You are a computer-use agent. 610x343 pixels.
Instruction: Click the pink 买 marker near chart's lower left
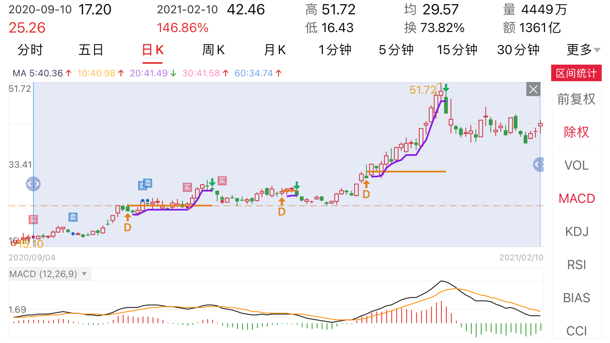point(33,220)
